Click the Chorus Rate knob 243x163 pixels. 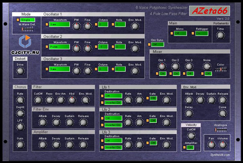20,100
